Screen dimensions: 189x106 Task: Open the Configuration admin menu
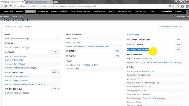point(99,11)
